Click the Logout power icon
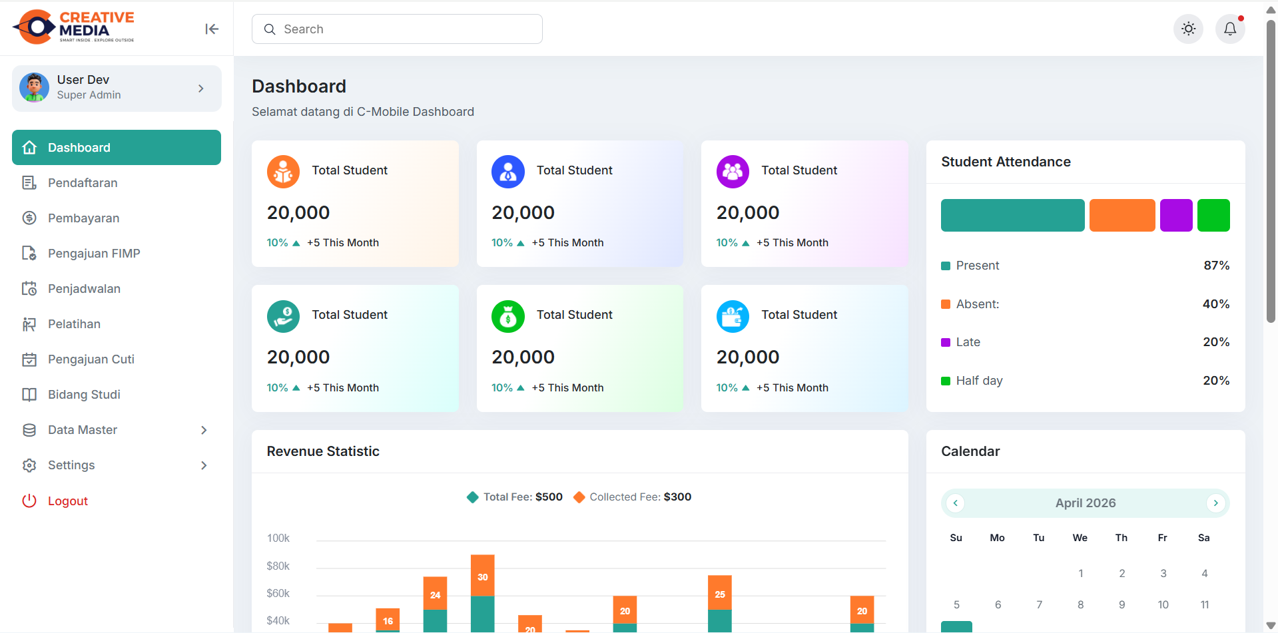This screenshot has width=1278, height=633. pyautogui.click(x=29, y=501)
